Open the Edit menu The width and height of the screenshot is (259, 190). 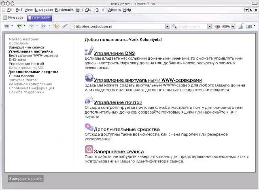tap(19, 10)
